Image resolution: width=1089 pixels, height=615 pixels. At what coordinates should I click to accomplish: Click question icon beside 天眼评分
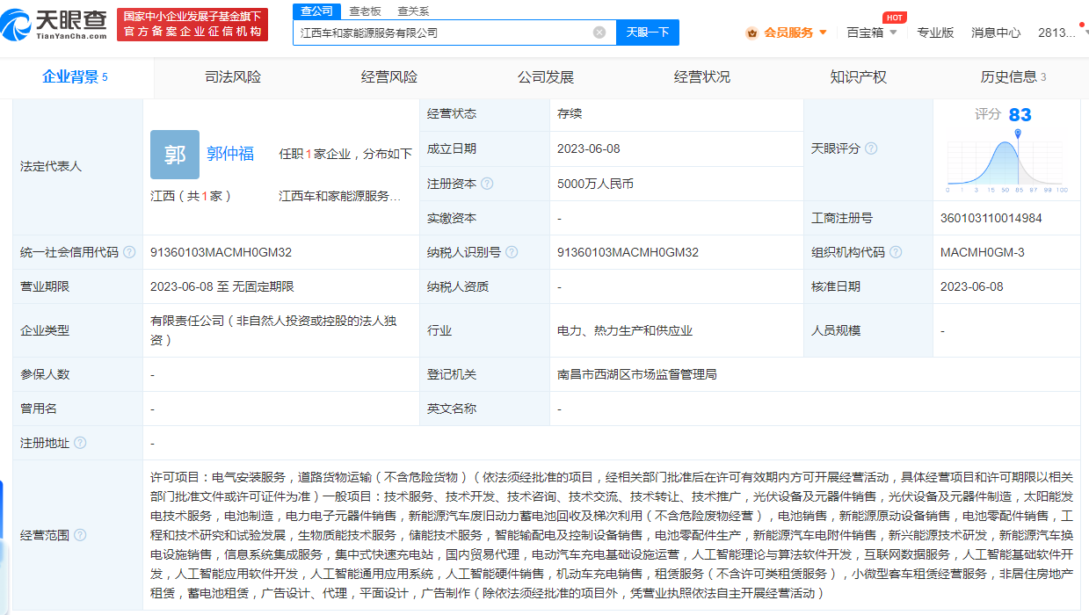pyautogui.click(x=871, y=148)
